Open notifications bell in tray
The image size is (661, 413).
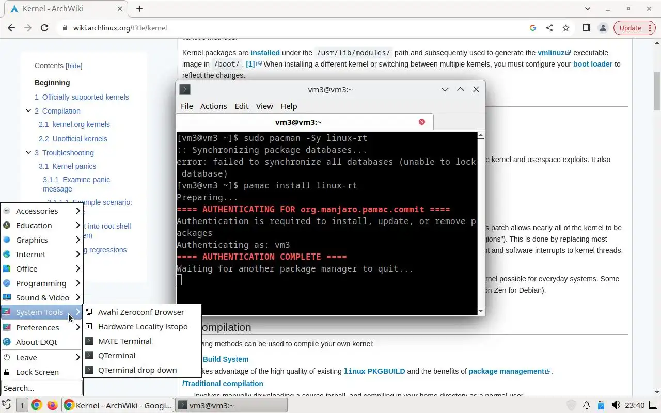click(x=587, y=405)
